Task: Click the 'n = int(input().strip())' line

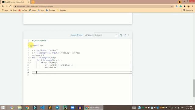Action: [45, 50]
